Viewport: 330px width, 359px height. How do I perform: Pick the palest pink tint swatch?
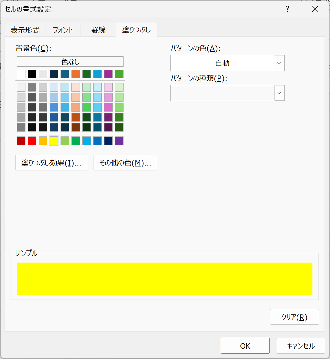[x=108, y=87]
